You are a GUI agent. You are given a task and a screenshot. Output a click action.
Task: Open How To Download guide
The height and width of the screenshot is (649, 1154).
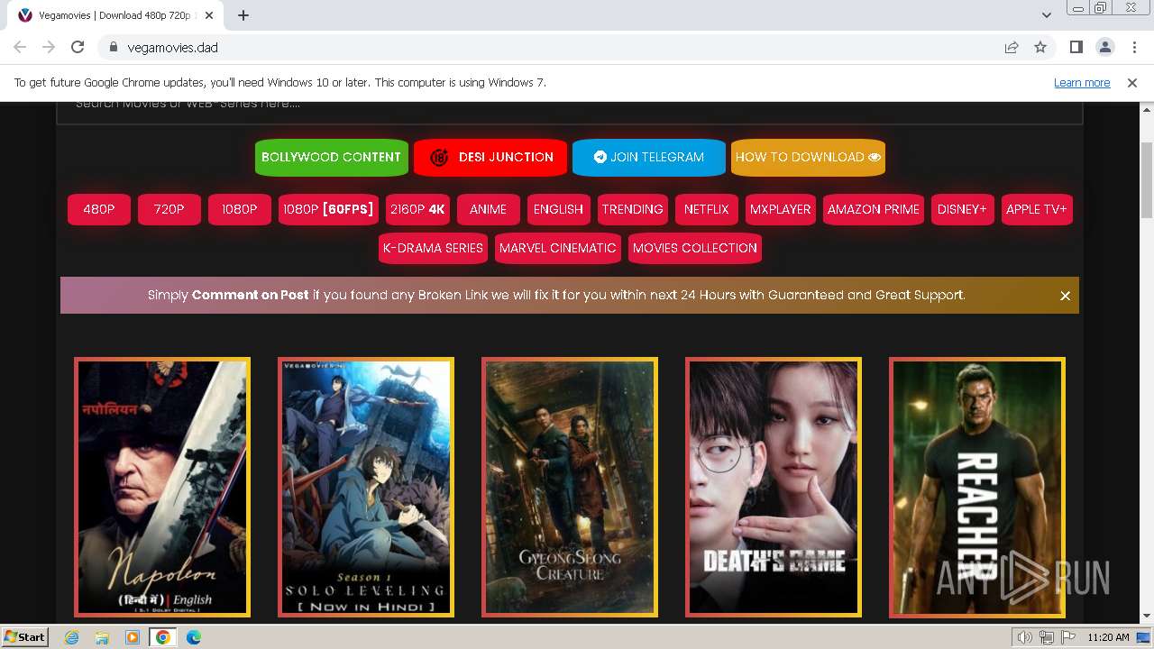point(808,157)
